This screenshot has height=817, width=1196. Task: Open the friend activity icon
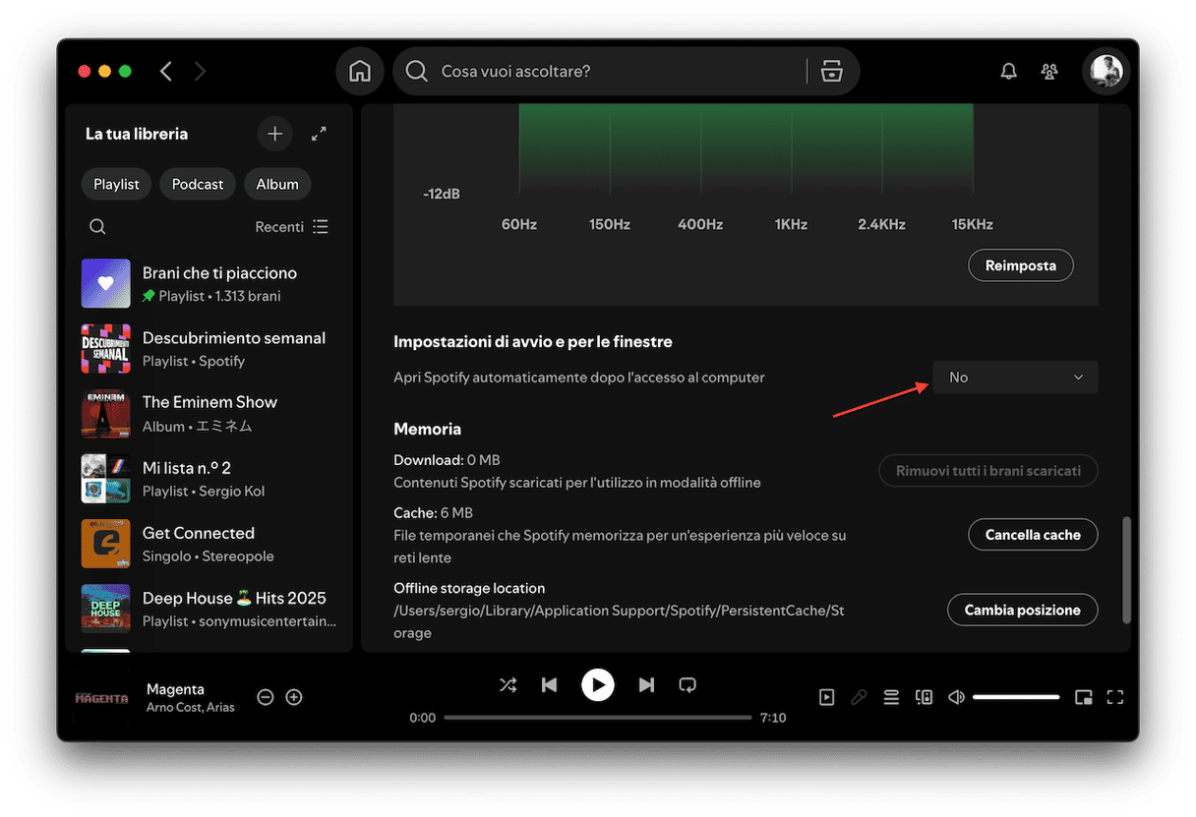[x=1049, y=72]
